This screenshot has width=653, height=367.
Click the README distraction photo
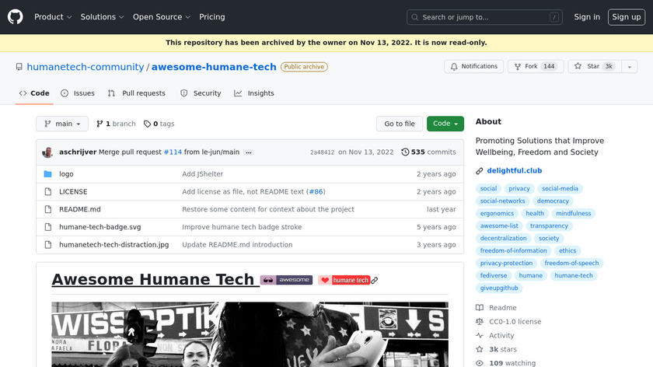click(250, 334)
